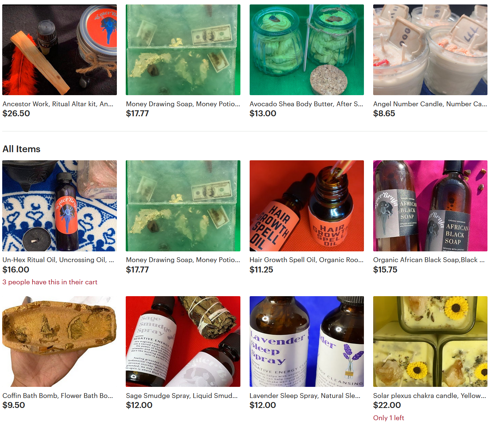The image size is (493, 425).
Task: Click Angel Number Candle title text
Action: 430,104
